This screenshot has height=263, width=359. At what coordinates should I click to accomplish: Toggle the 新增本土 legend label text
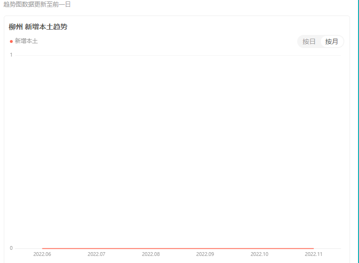point(26,41)
